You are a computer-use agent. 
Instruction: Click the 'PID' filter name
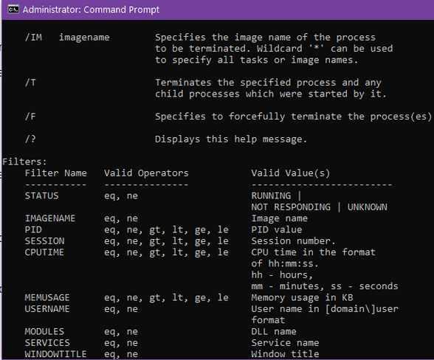click(33, 229)
